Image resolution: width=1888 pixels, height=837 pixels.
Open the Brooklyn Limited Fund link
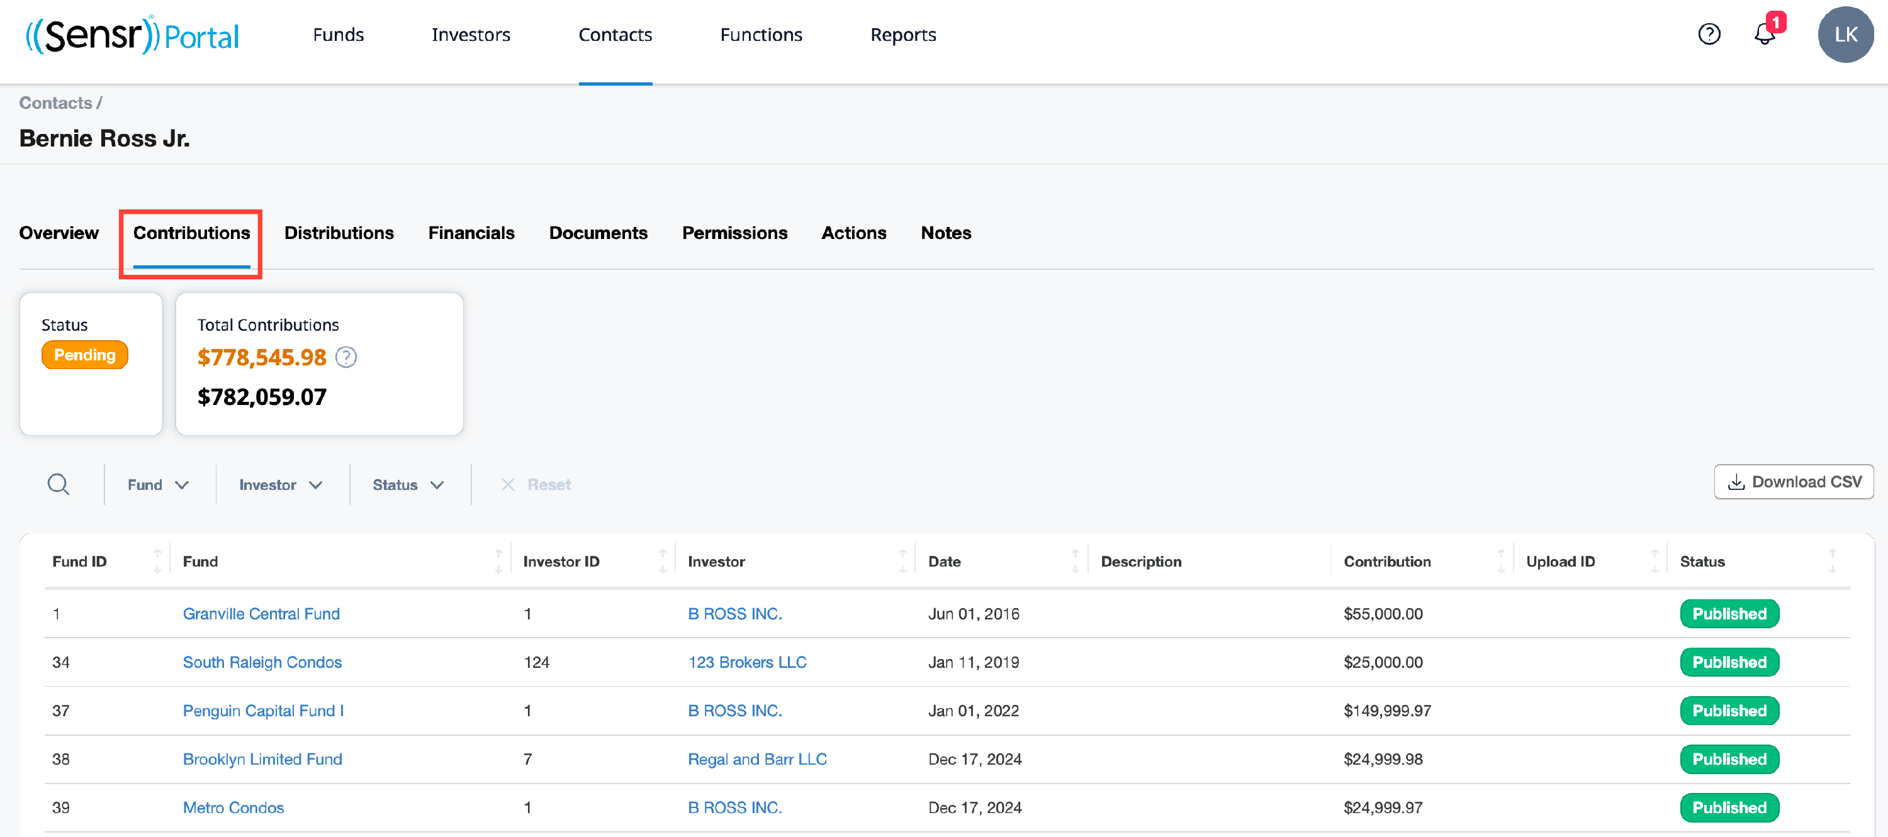[262, 758]
